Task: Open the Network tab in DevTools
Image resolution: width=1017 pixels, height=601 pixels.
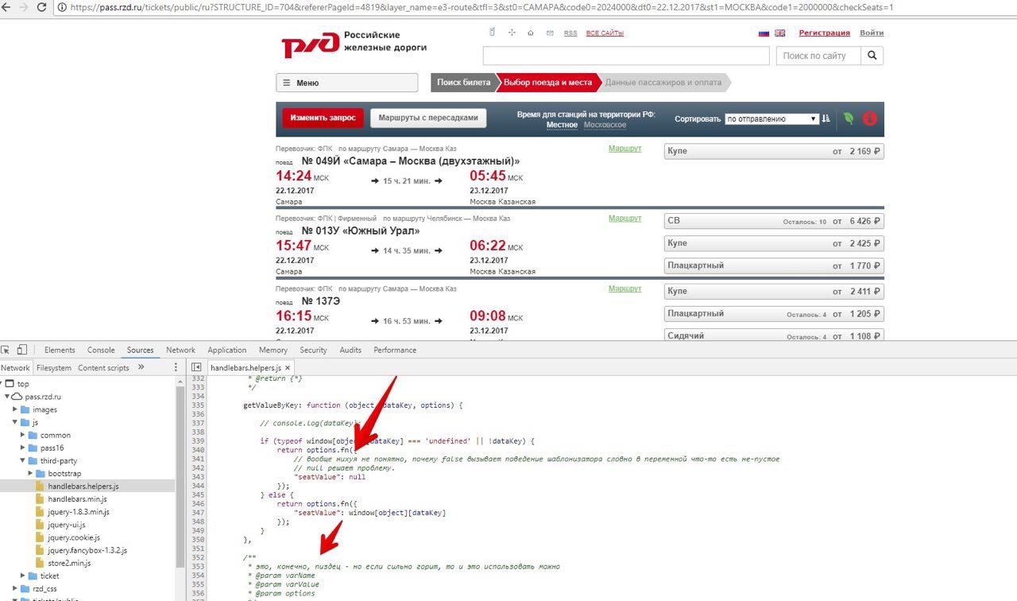Action: pyautogui.click(x=180, y=350)
